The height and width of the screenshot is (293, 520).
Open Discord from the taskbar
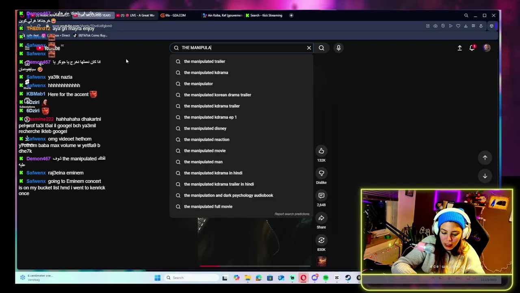(314, 278)
